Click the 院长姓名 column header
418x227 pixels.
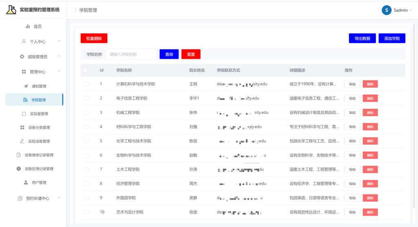coord(197,70)
